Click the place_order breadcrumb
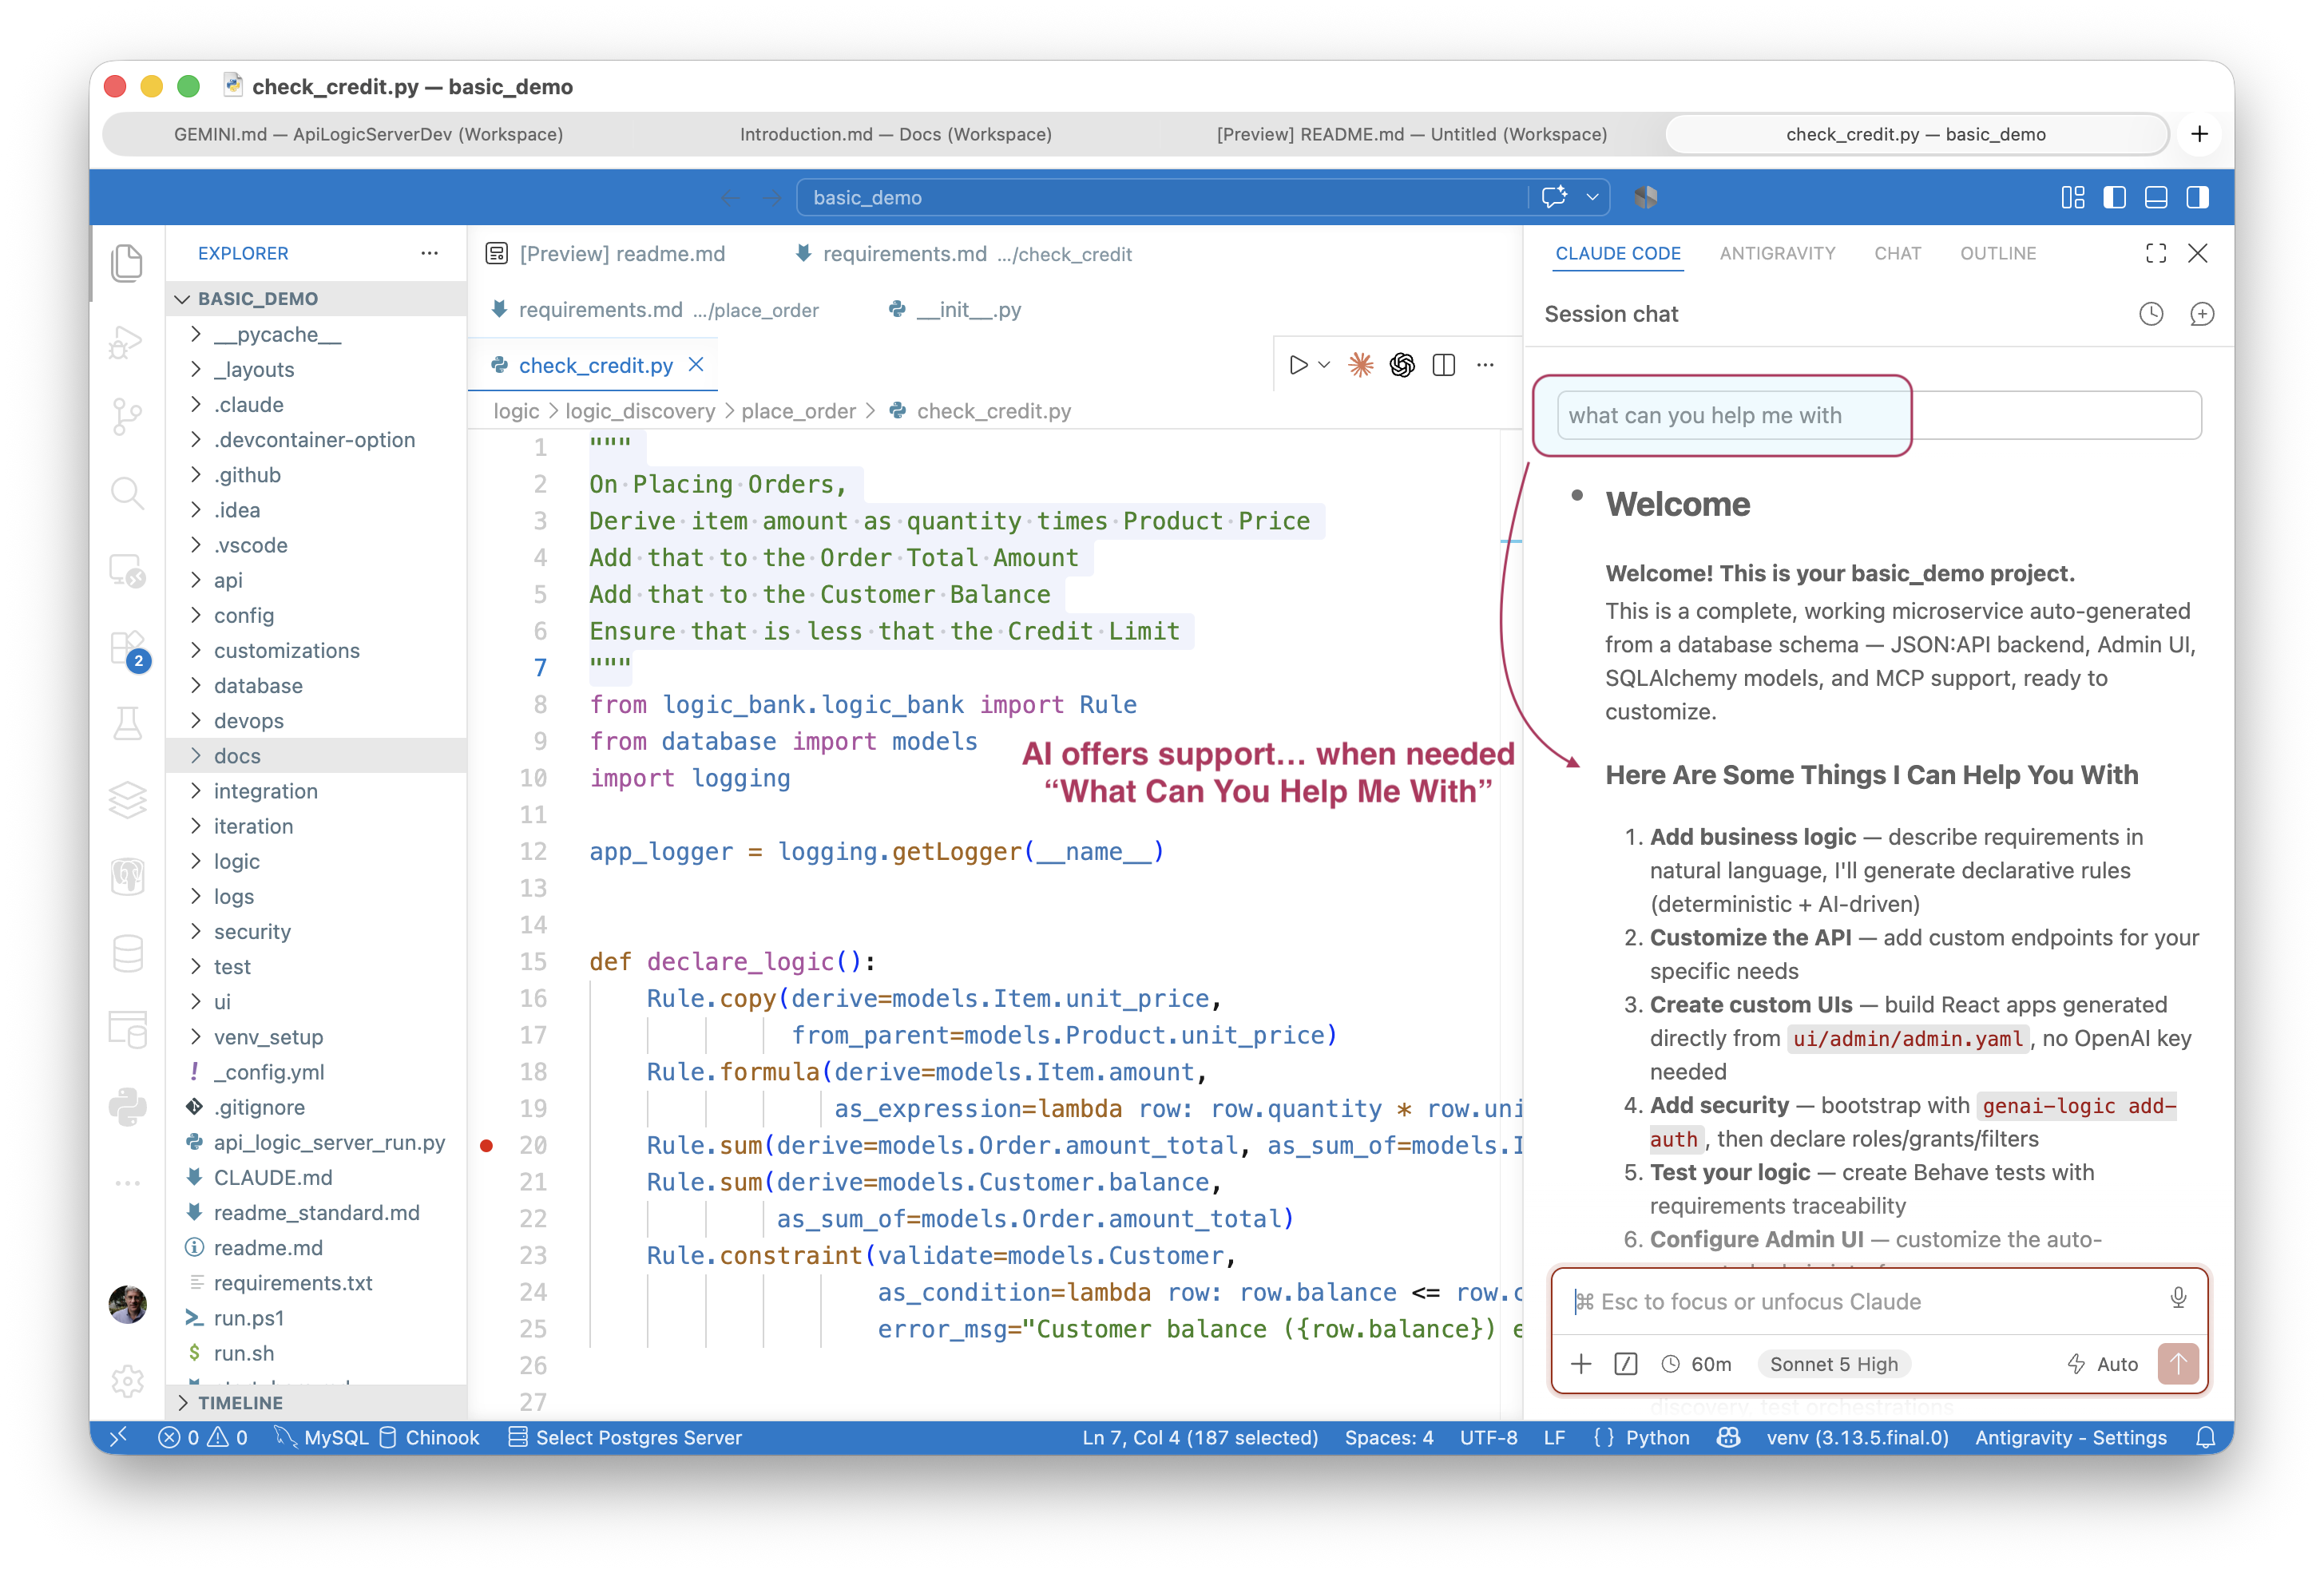Viewport: 2324px width, 1573px height. pyautogui.click(x=798, y=411)
